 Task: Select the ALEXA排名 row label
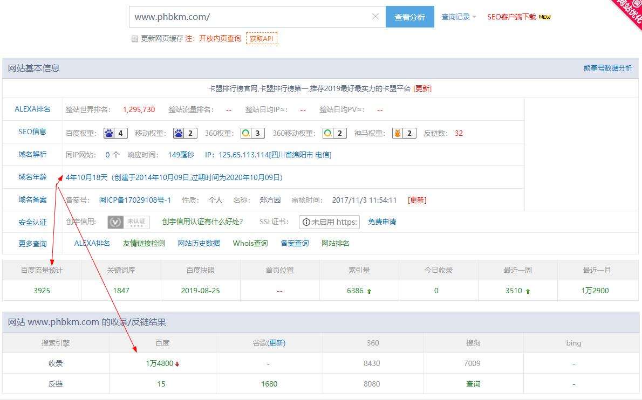32,109
